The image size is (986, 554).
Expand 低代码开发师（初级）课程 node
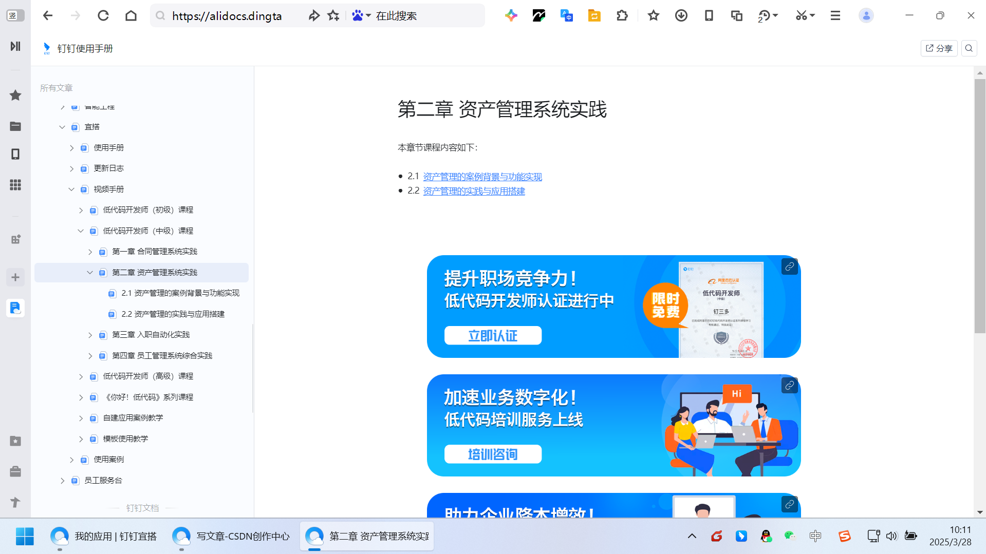point(81,210)
